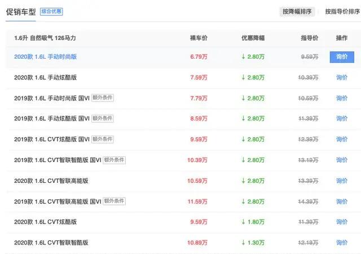Click the 10.39万 bare price
This screenshot has width=361, height=254.
197,160
